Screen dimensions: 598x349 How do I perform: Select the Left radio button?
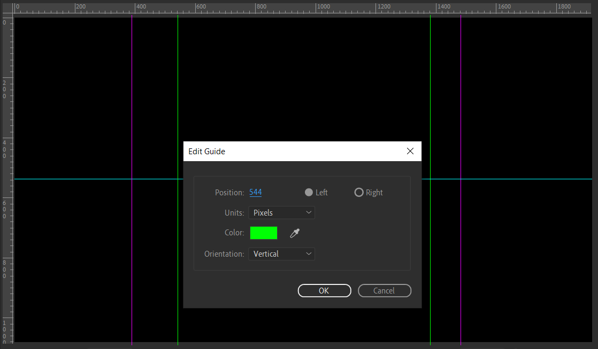tap(309, 192)
